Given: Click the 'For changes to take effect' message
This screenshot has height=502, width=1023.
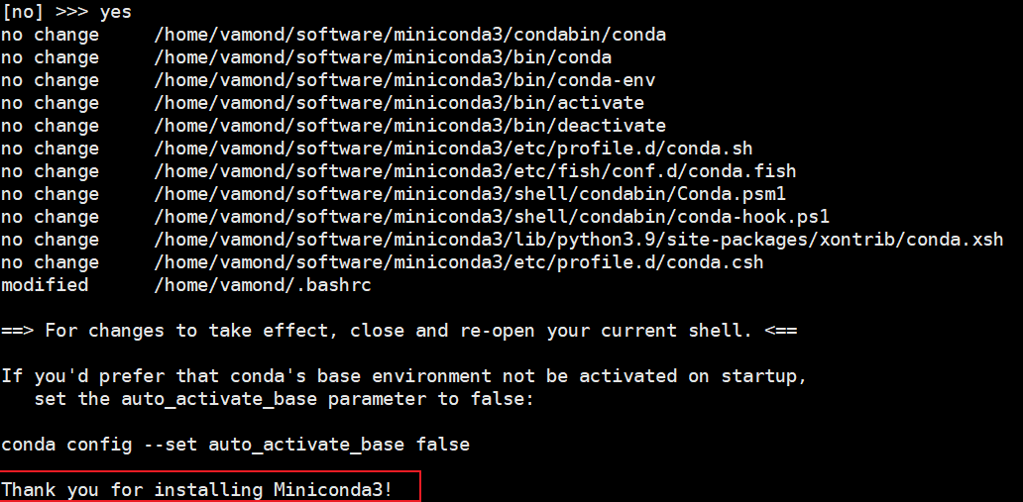Looking at the screenshot, I should pos(398,331).
